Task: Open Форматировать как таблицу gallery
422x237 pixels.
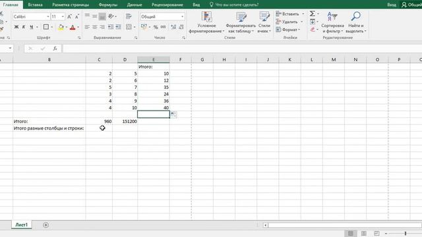Action: [241, 22]
